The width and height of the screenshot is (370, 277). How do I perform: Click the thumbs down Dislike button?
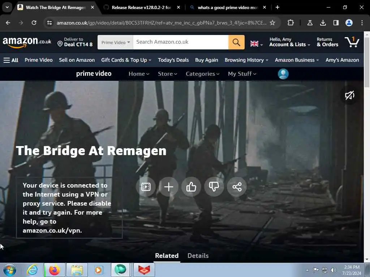pyautogui.click(x=214, y=187)
